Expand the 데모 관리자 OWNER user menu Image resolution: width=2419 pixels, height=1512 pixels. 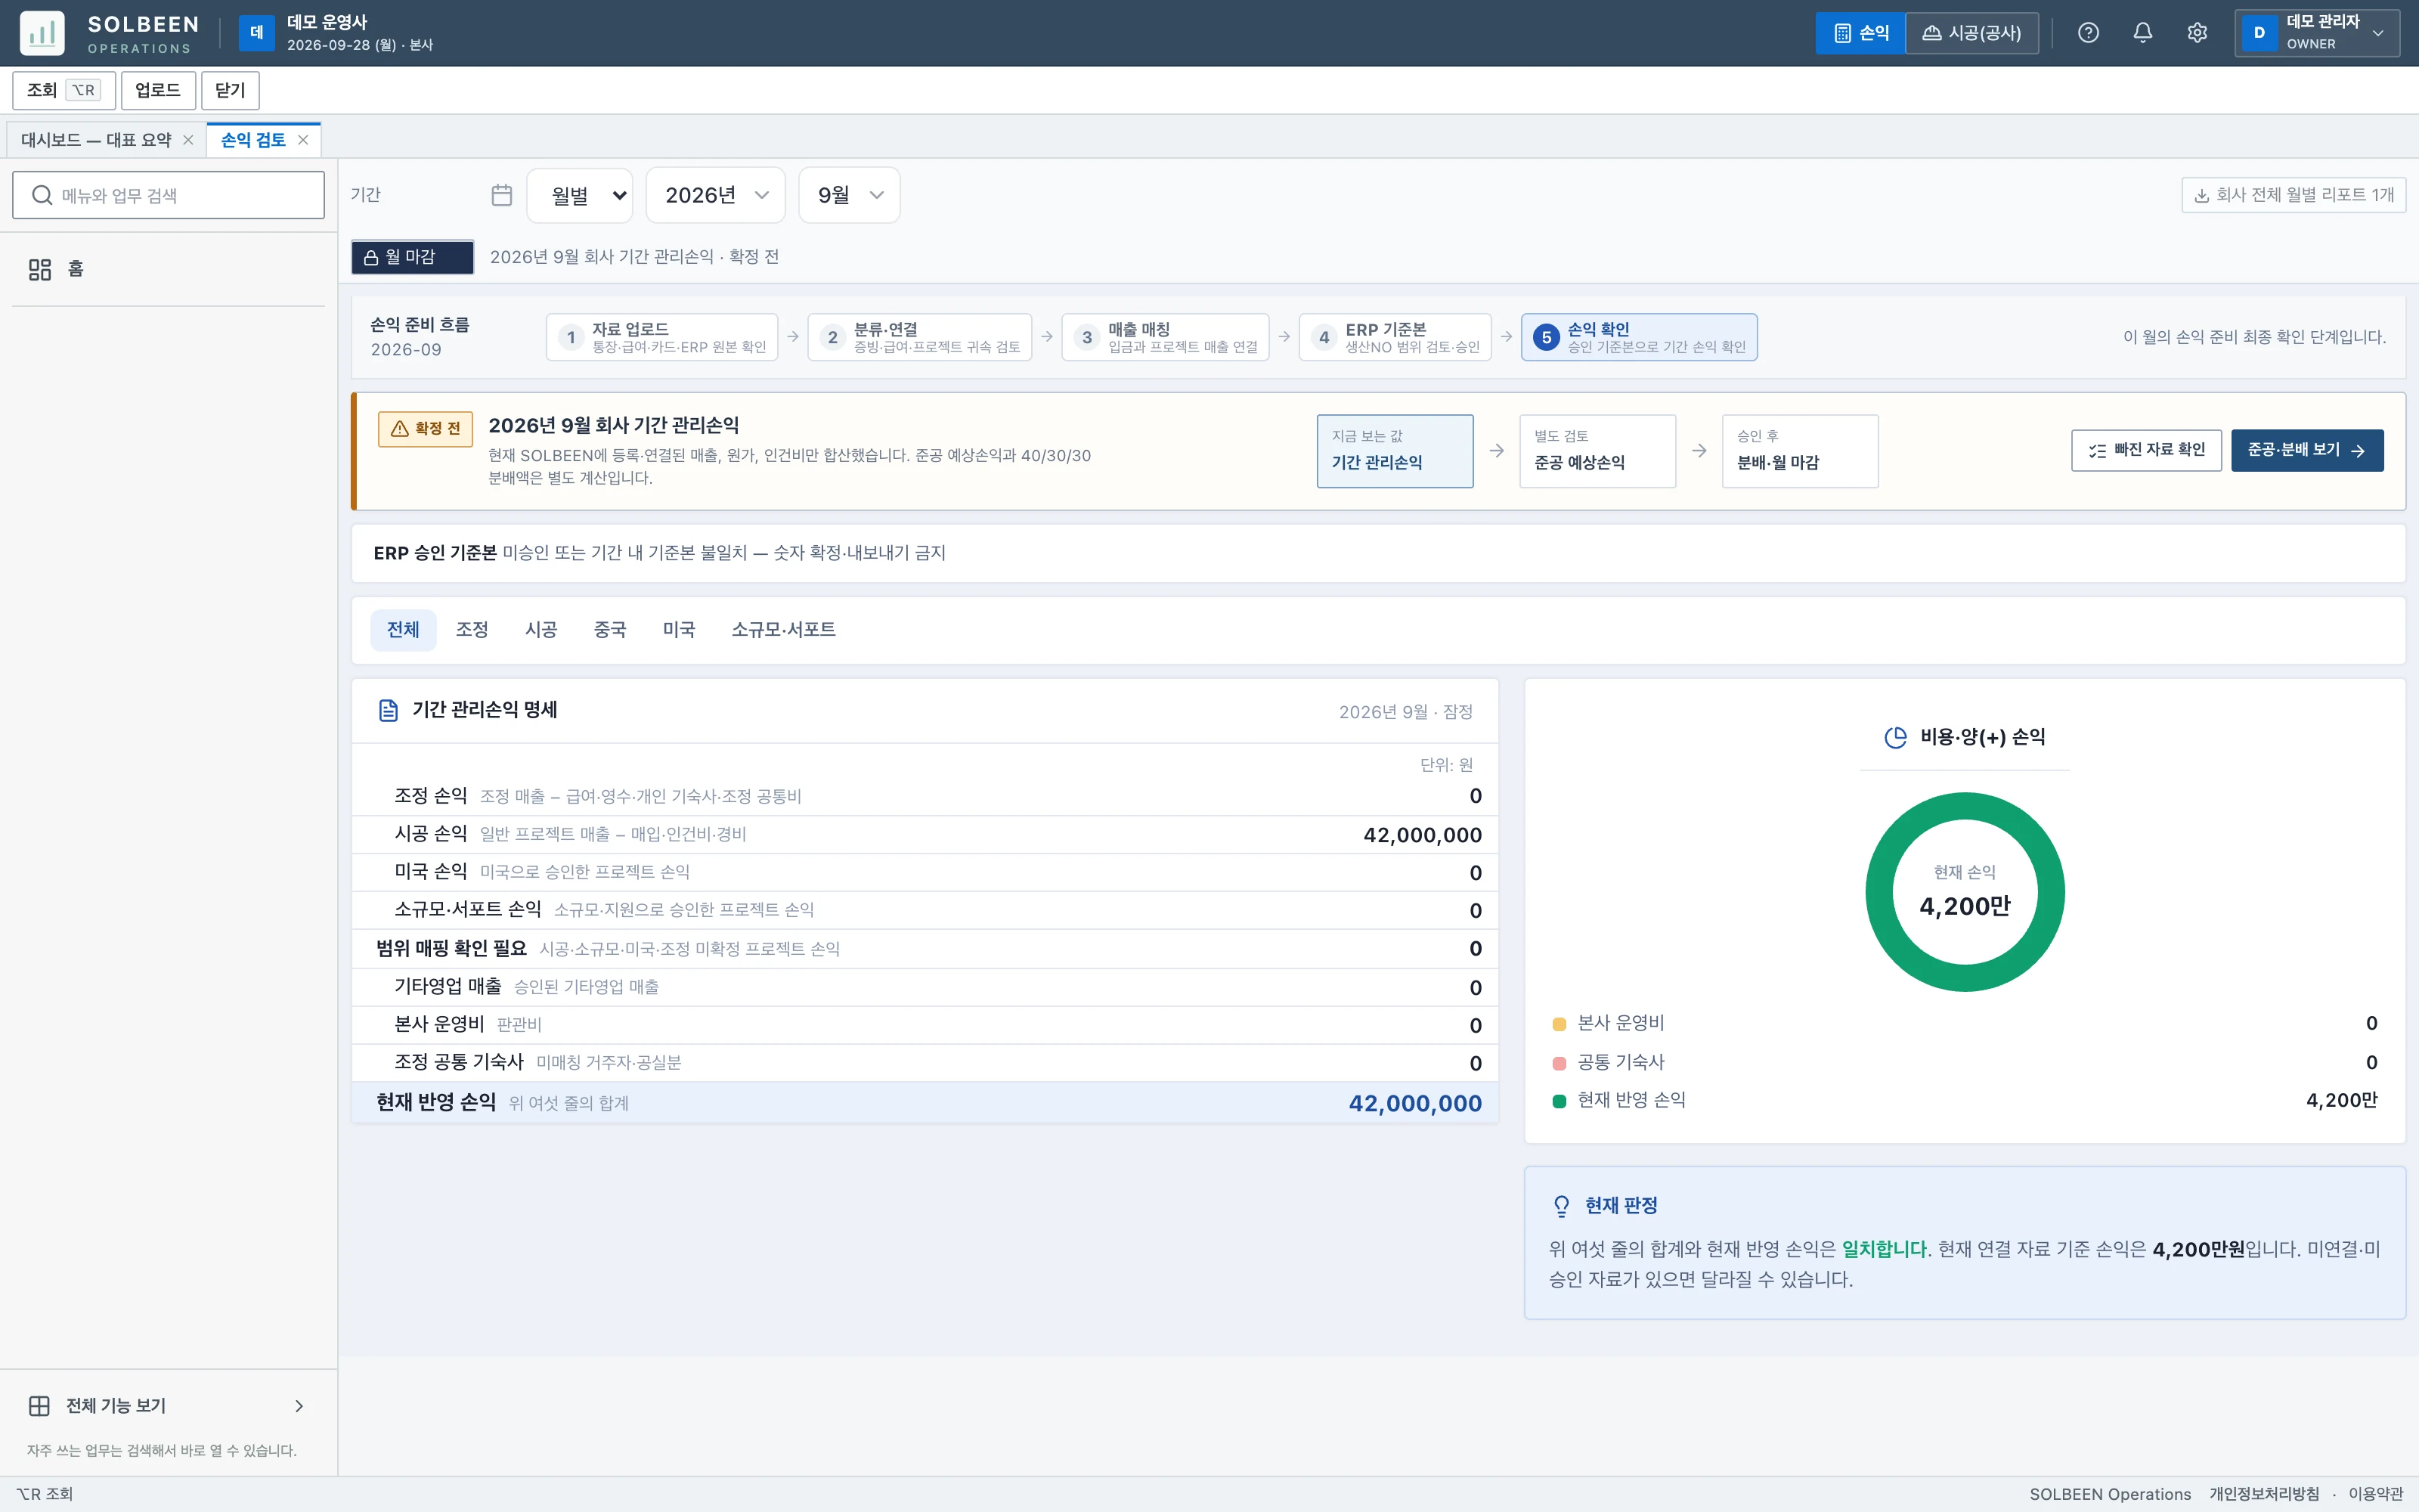point(2317,33)
